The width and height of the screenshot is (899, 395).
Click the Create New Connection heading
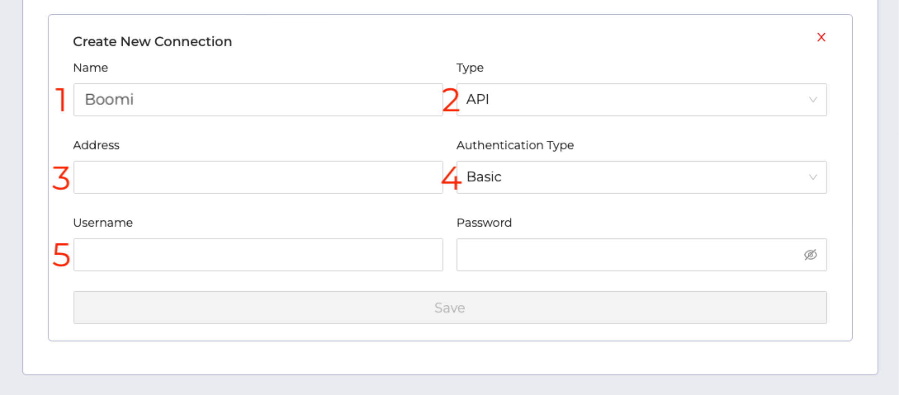(152, 42)
